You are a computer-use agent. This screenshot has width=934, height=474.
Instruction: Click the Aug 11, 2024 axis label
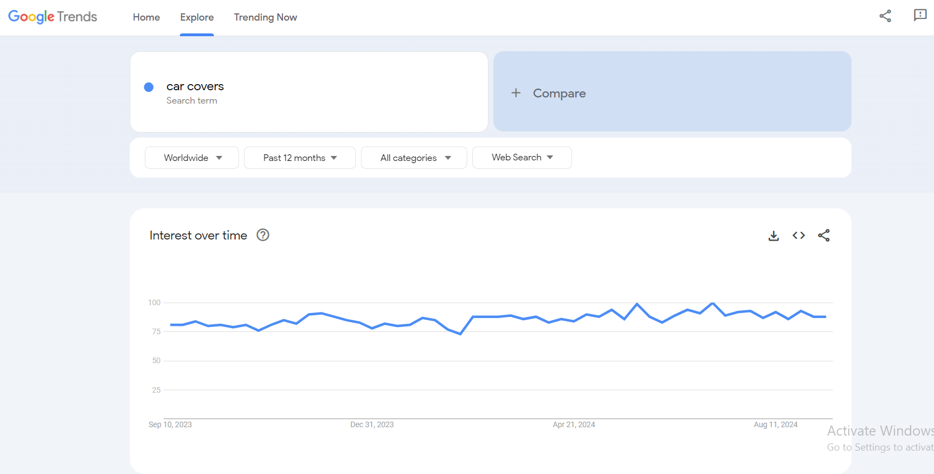tap(775, 424)
